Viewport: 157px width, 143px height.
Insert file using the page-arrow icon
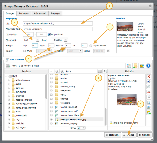[x=149, y=102]
